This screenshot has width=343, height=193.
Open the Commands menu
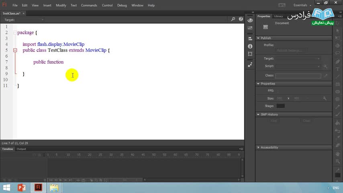[x=89, y=5]
